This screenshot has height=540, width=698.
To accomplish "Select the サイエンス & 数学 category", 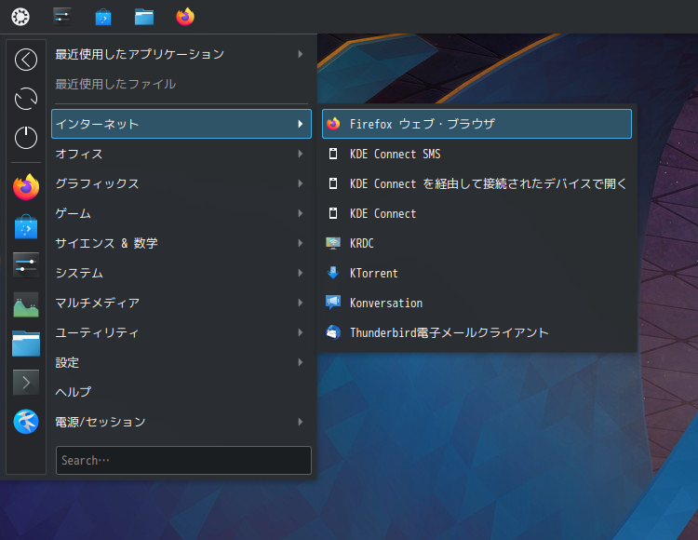I will point(181,243).
